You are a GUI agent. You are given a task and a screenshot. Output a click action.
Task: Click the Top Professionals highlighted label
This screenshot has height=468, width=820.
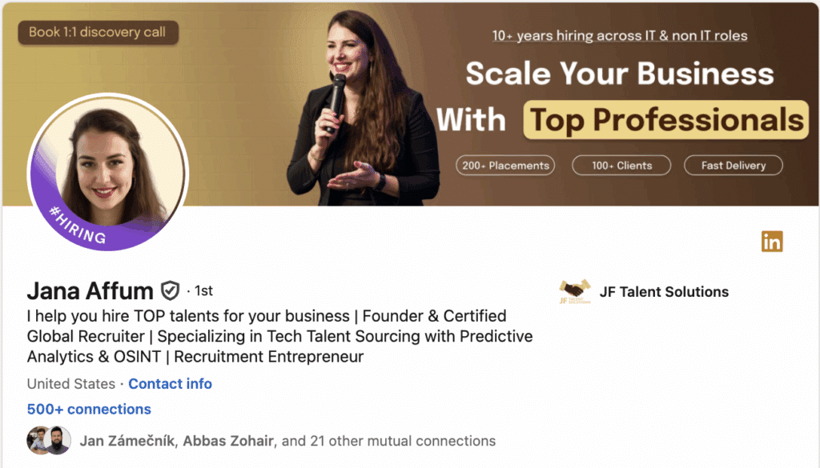666,121
